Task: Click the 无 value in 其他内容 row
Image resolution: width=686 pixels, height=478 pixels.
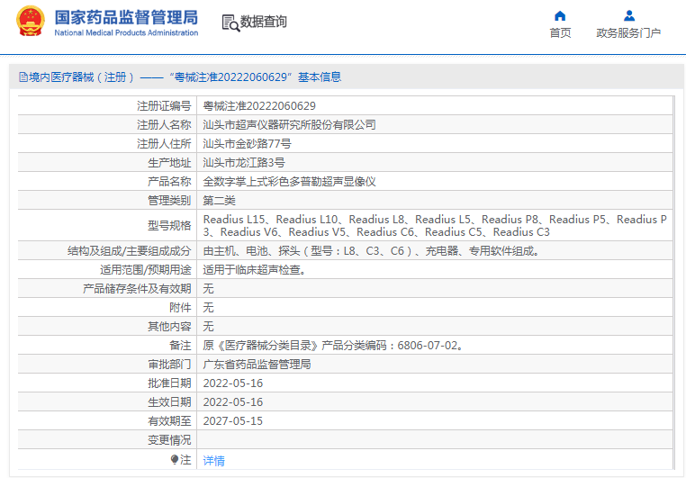Action: (x=208, y=326)
